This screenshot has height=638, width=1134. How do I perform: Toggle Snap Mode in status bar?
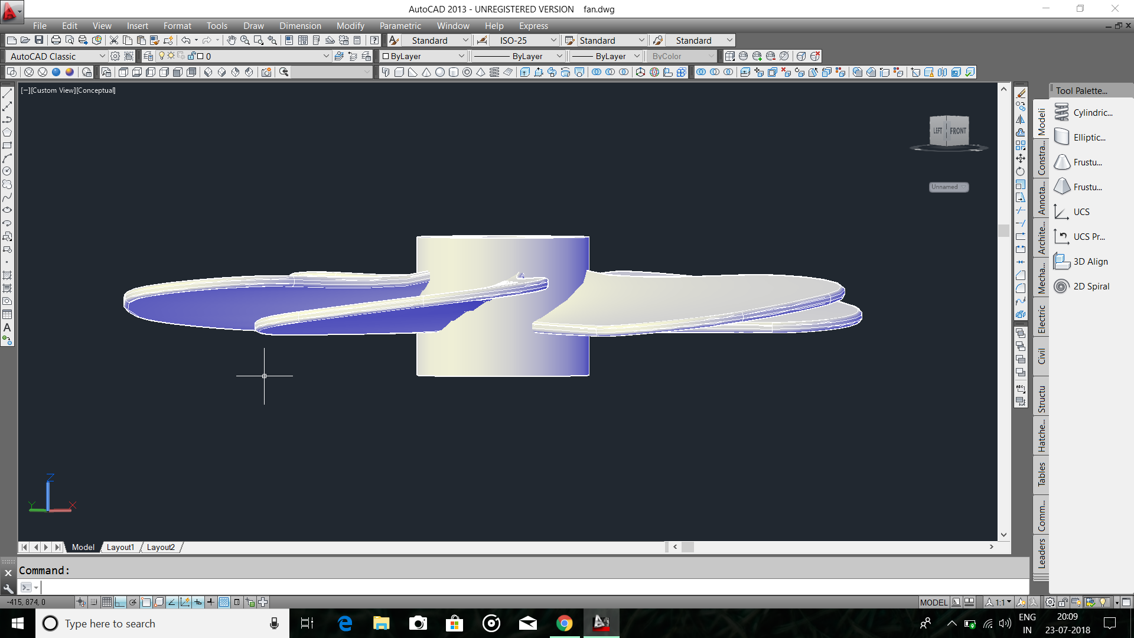click(94, 602)
